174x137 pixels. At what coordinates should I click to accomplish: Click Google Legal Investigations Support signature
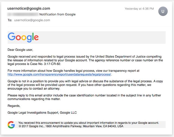[x=42, y=113]
